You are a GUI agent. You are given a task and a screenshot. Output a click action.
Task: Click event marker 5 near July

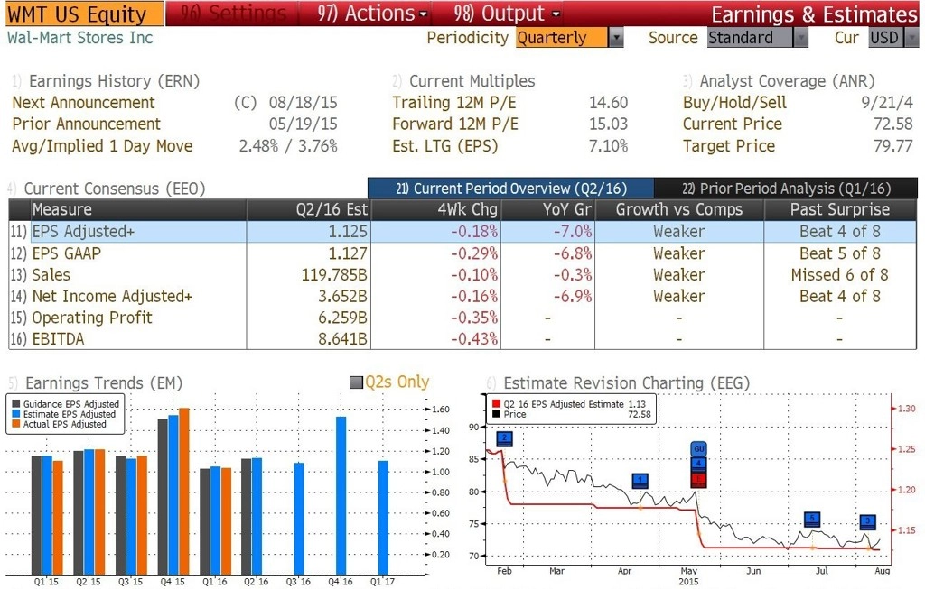click(x=812, y=519)
